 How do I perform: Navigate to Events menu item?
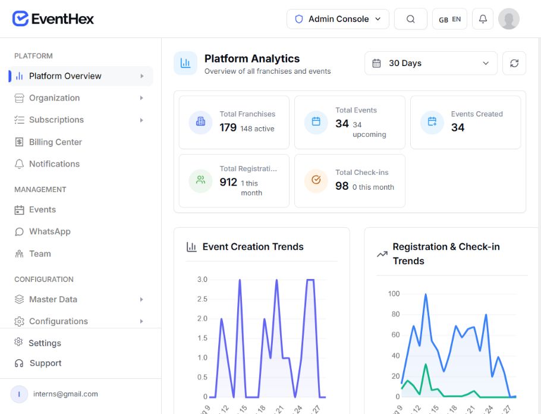(x=80, y=210)
